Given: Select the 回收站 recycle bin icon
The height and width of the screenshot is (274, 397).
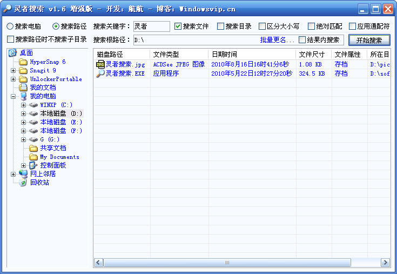Looking at the screenshot, I should [x=23, y=183].
